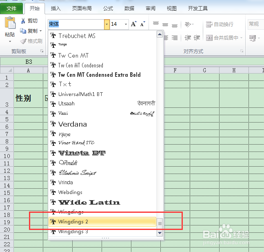The image size is (264, 252).
Task: Switch to Home (开始) tab
Action: pyautogui.click(x=35, y=9)
